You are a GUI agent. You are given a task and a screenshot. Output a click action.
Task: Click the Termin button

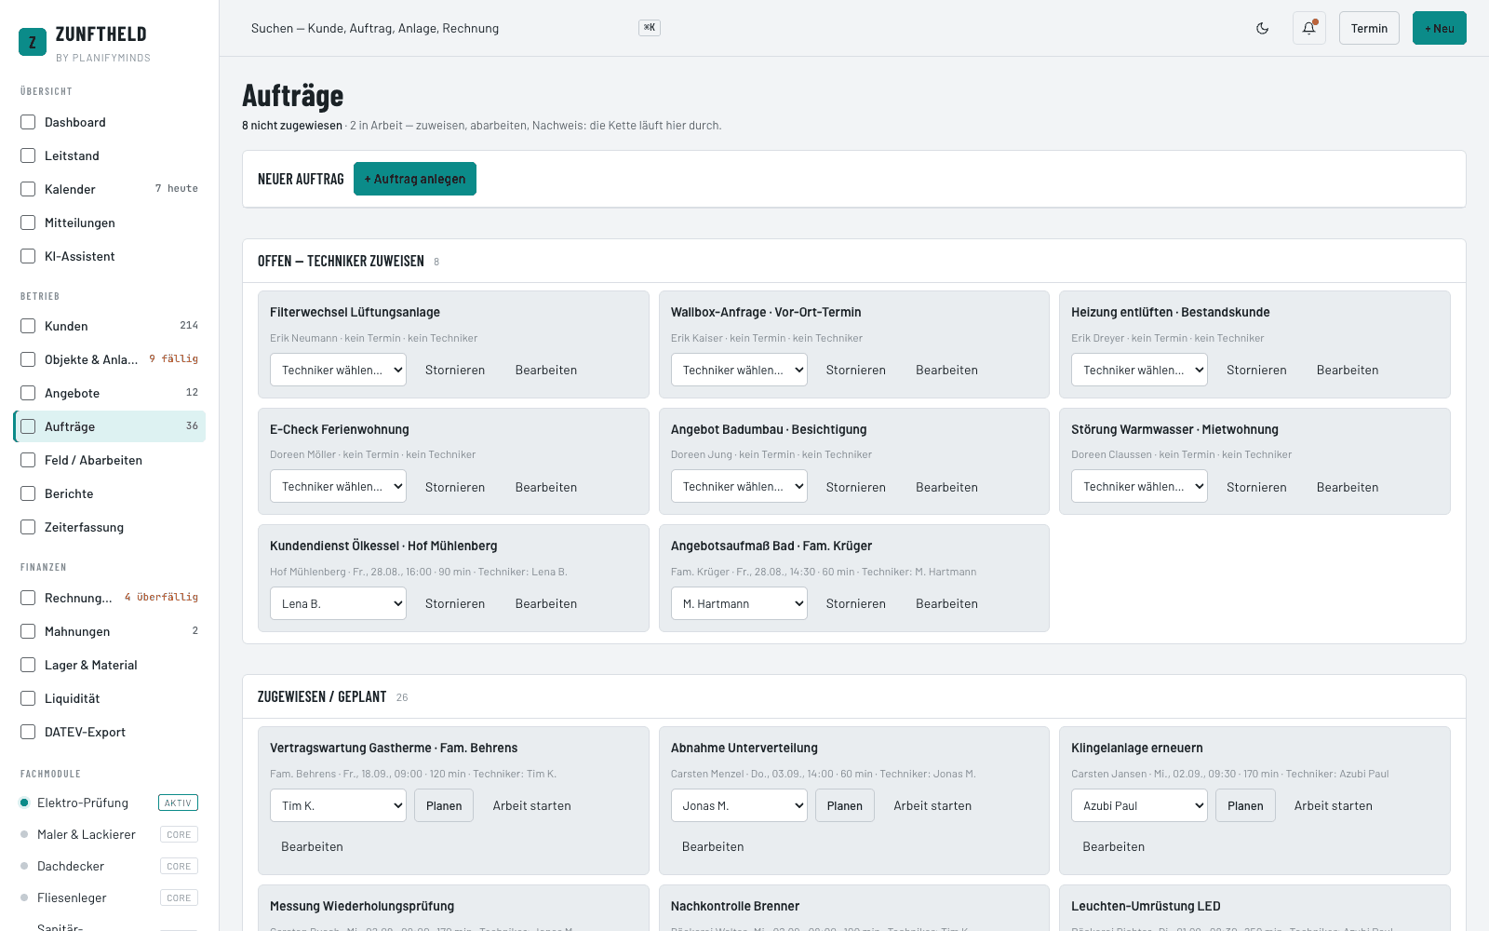tap(1369, 28)
